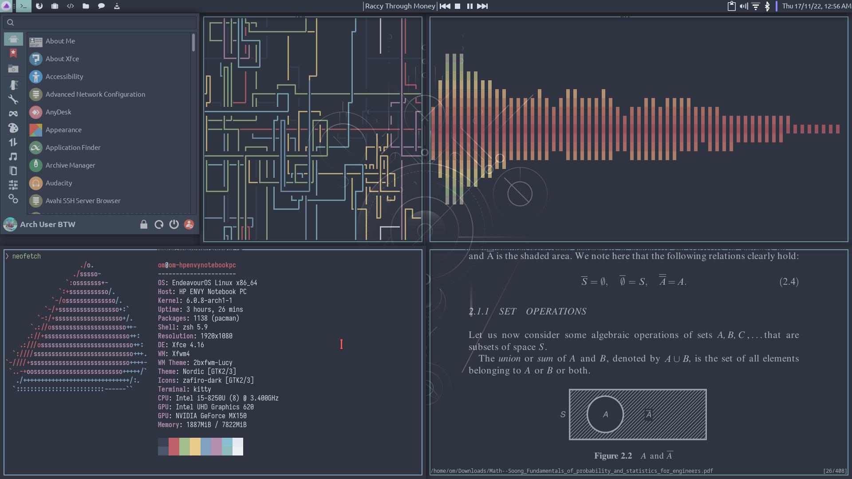Skip to the next track
852x479 pixels.
point(482,6)
